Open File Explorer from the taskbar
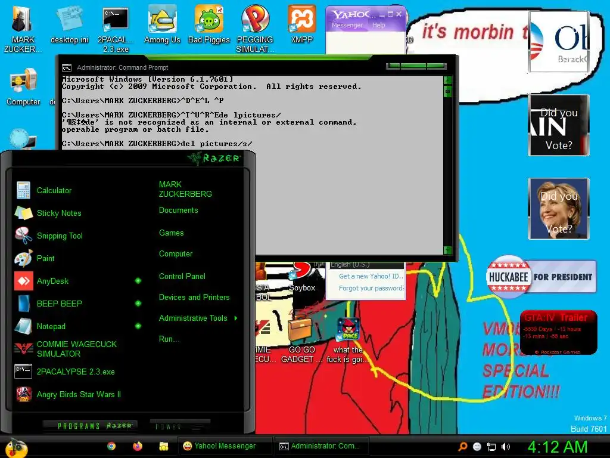Viewport: 610px width, 458px height. pos(164,446)
